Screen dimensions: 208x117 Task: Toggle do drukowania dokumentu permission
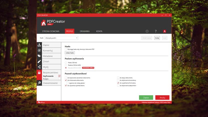tap(66, 80)
